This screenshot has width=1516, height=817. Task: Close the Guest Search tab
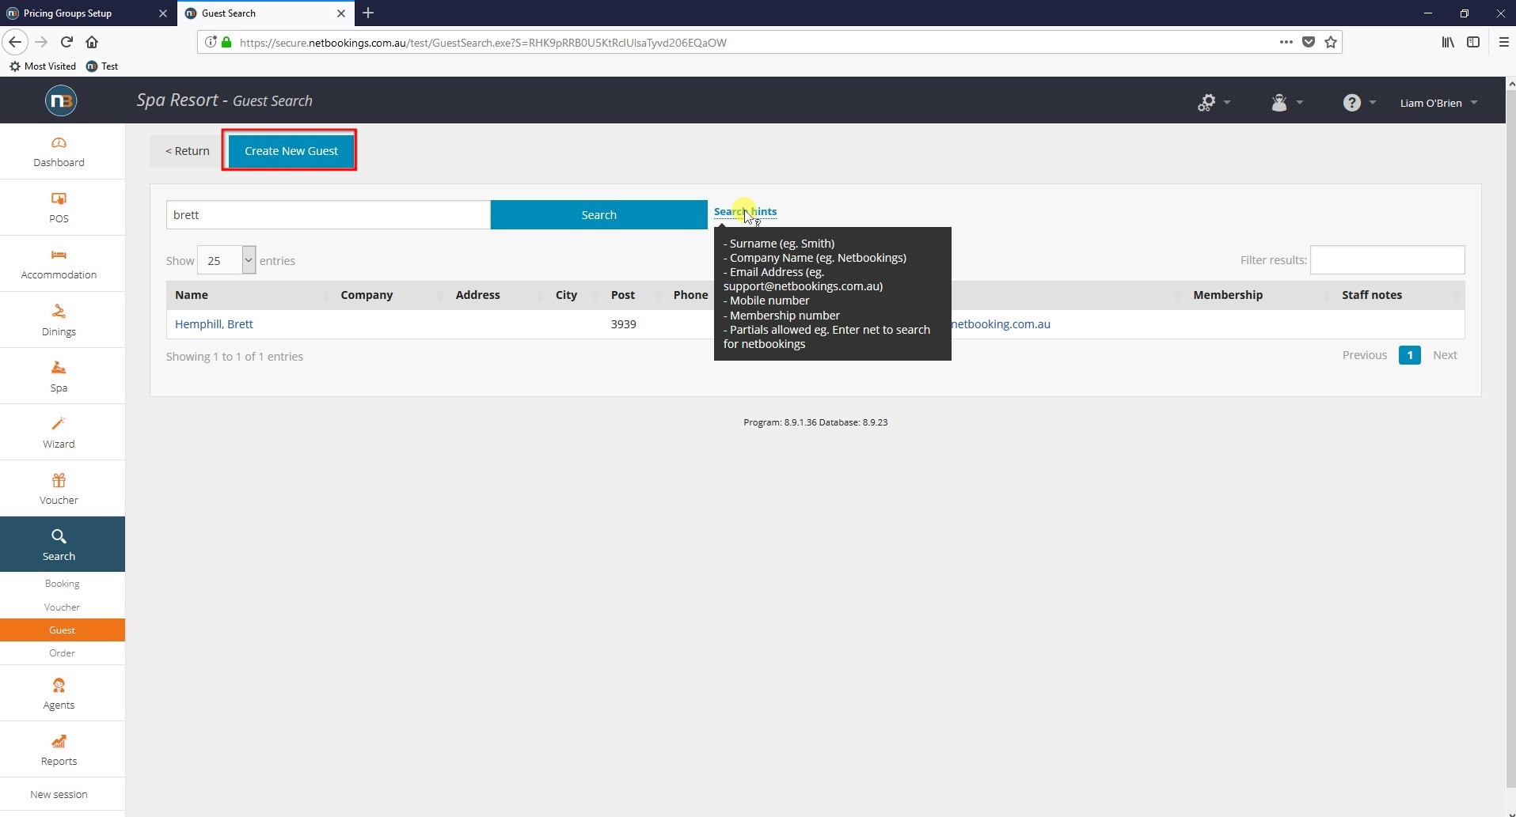click(341, 13)
